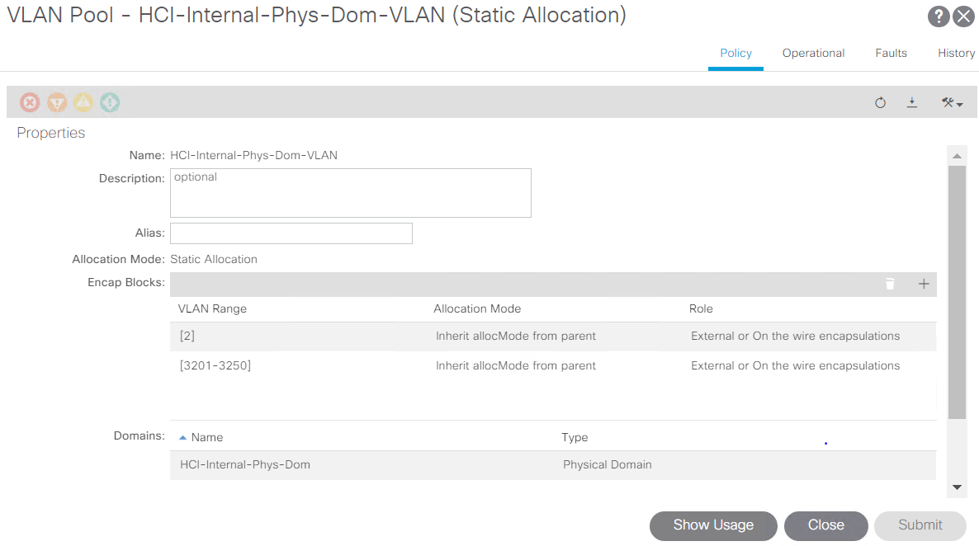Click the Description text area
Viewport: 979px width, 546px height.
pos(350,193)
